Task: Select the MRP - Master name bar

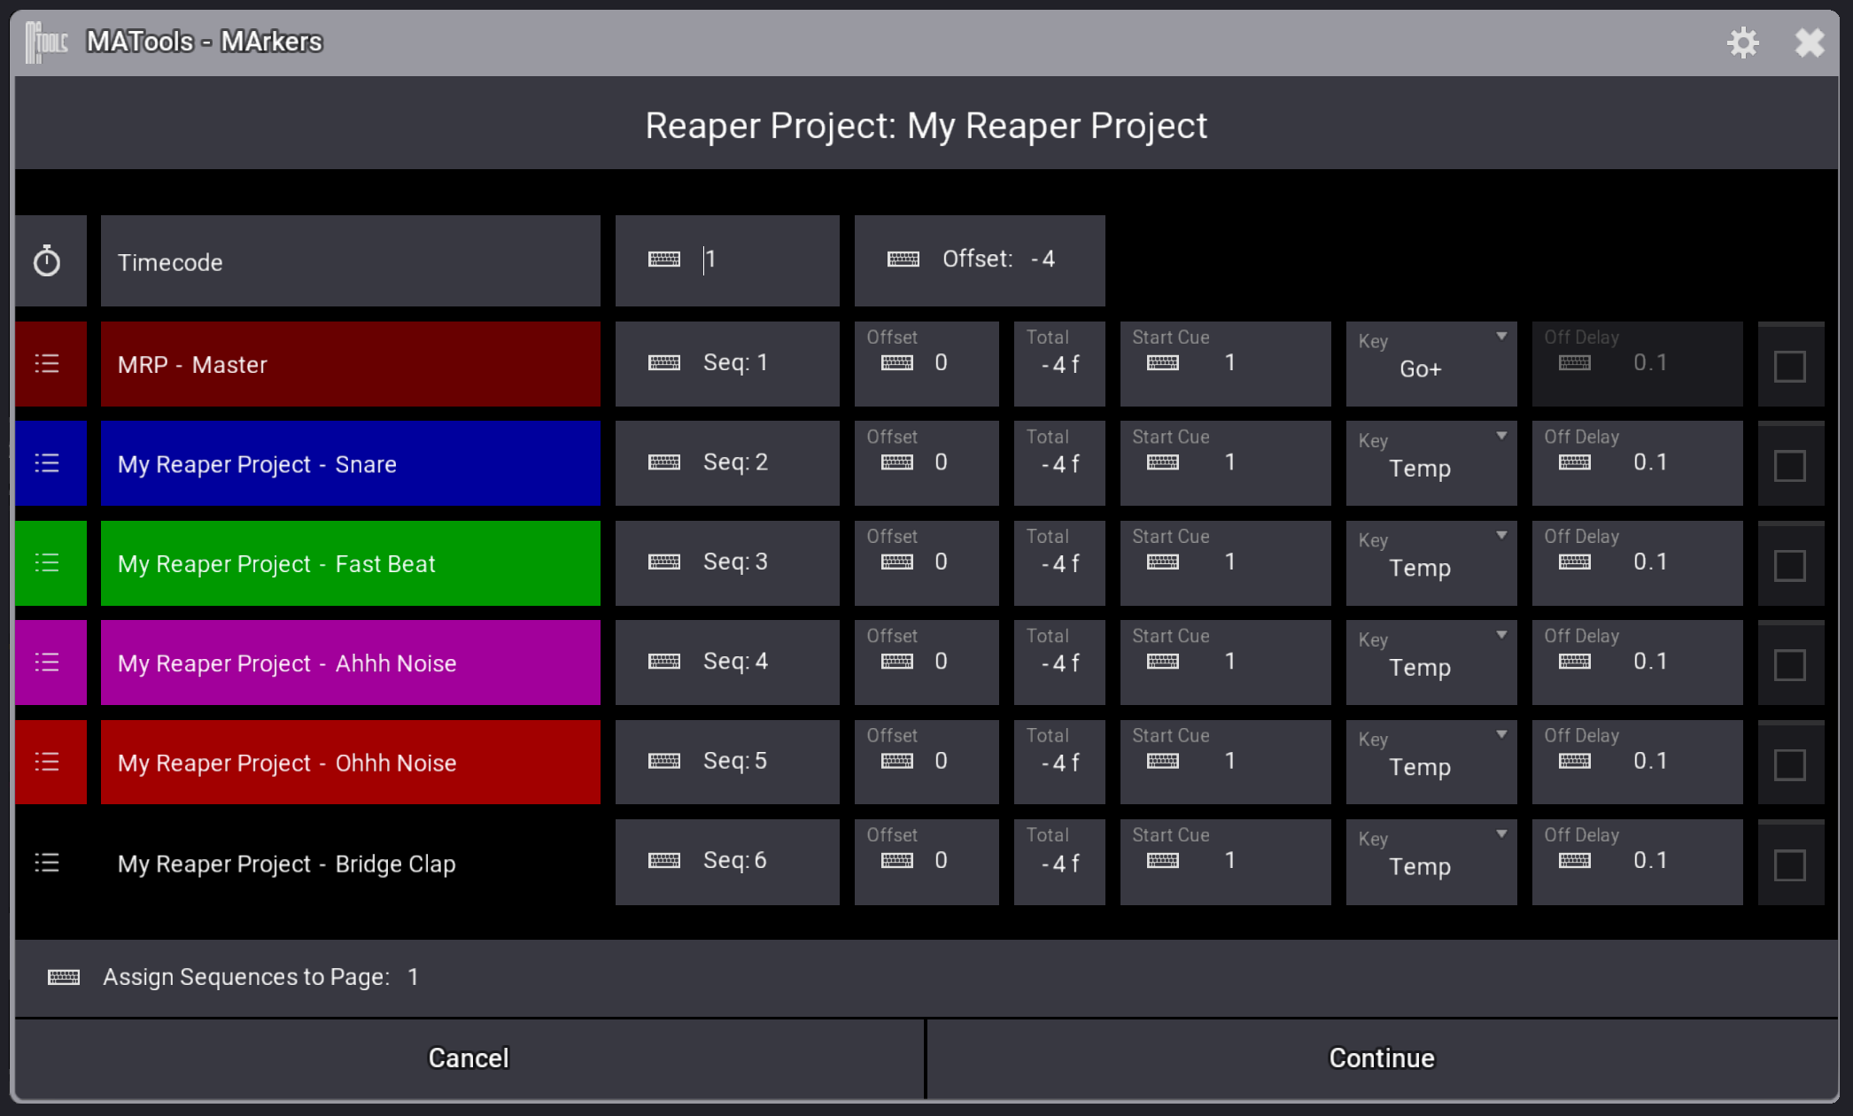Action: (351, 364)
